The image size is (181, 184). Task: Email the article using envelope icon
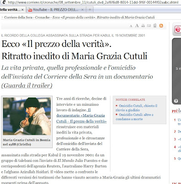[149, 26]
